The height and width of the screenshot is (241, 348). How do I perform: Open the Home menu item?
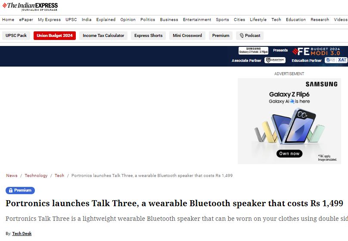[8, 19]
